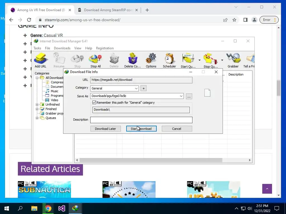Click the Start Queue toolbar icon
Image resolution: width=286 pixels, height=214 pixels.
click(x=188, y=60)
